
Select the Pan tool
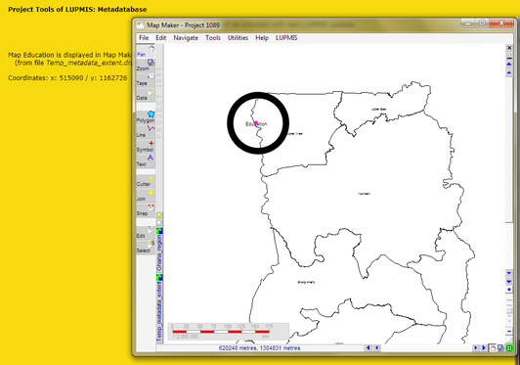coord(146,51)
